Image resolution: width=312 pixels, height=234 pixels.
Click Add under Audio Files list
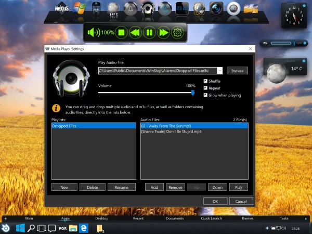coord(154,187)
